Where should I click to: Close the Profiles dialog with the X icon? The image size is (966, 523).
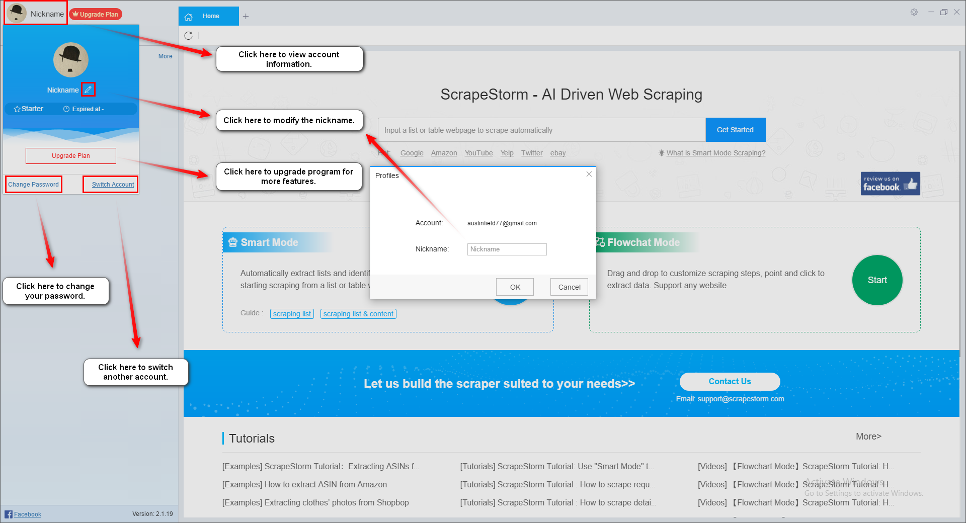coord(589,174)
